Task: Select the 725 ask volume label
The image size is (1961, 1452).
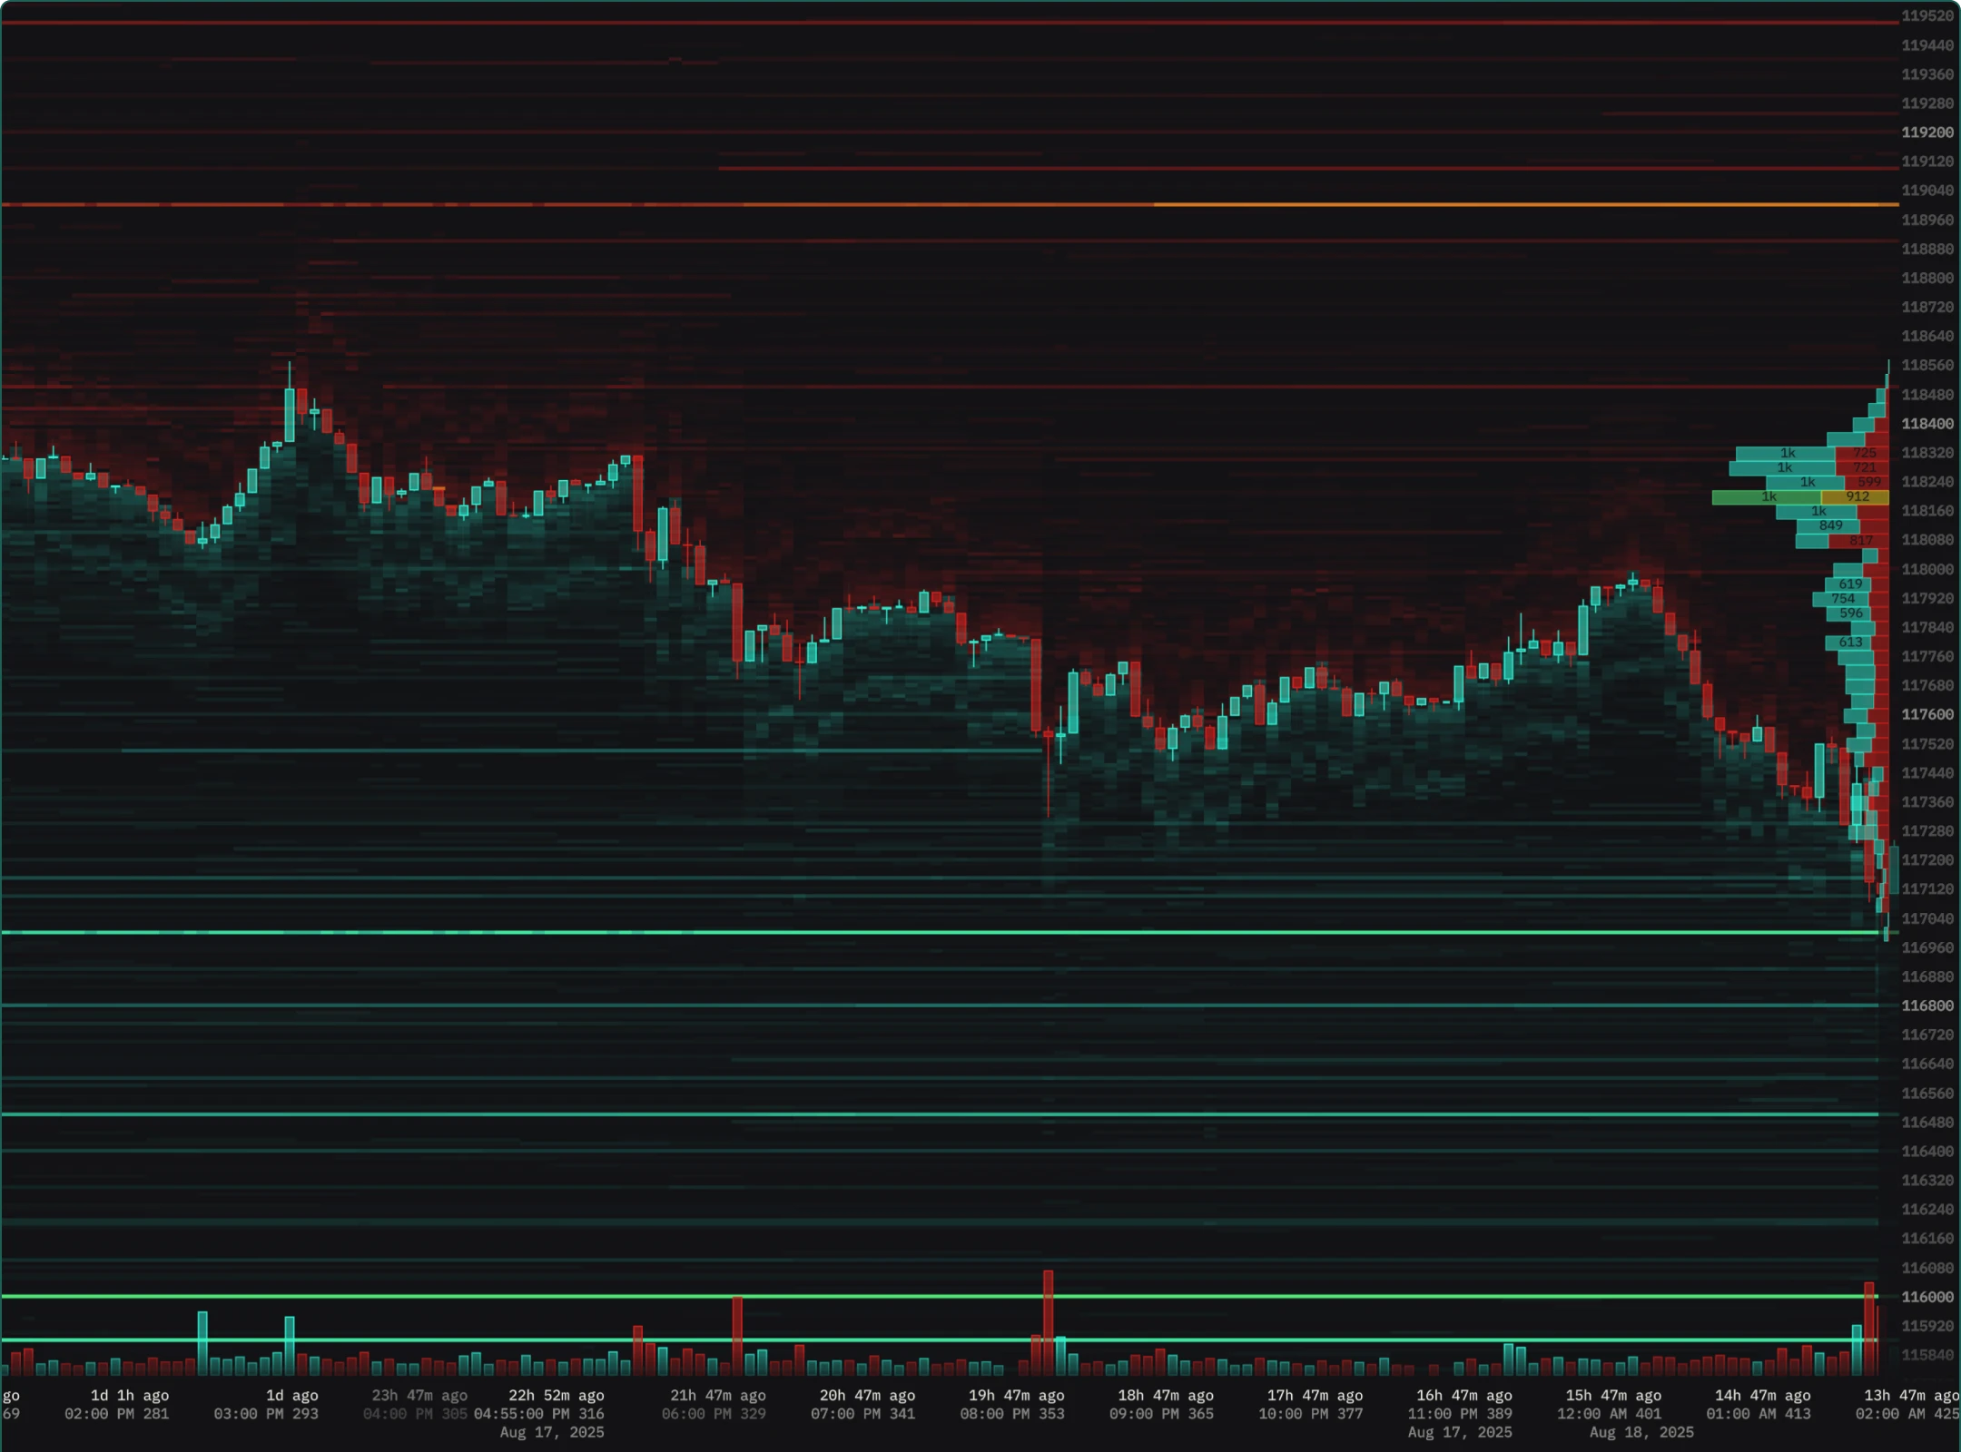Action: 1865,452
